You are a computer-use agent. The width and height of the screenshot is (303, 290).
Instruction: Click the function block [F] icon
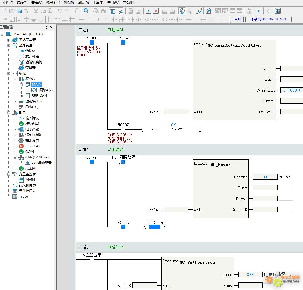pyautogui.click(x=179, y=19)
